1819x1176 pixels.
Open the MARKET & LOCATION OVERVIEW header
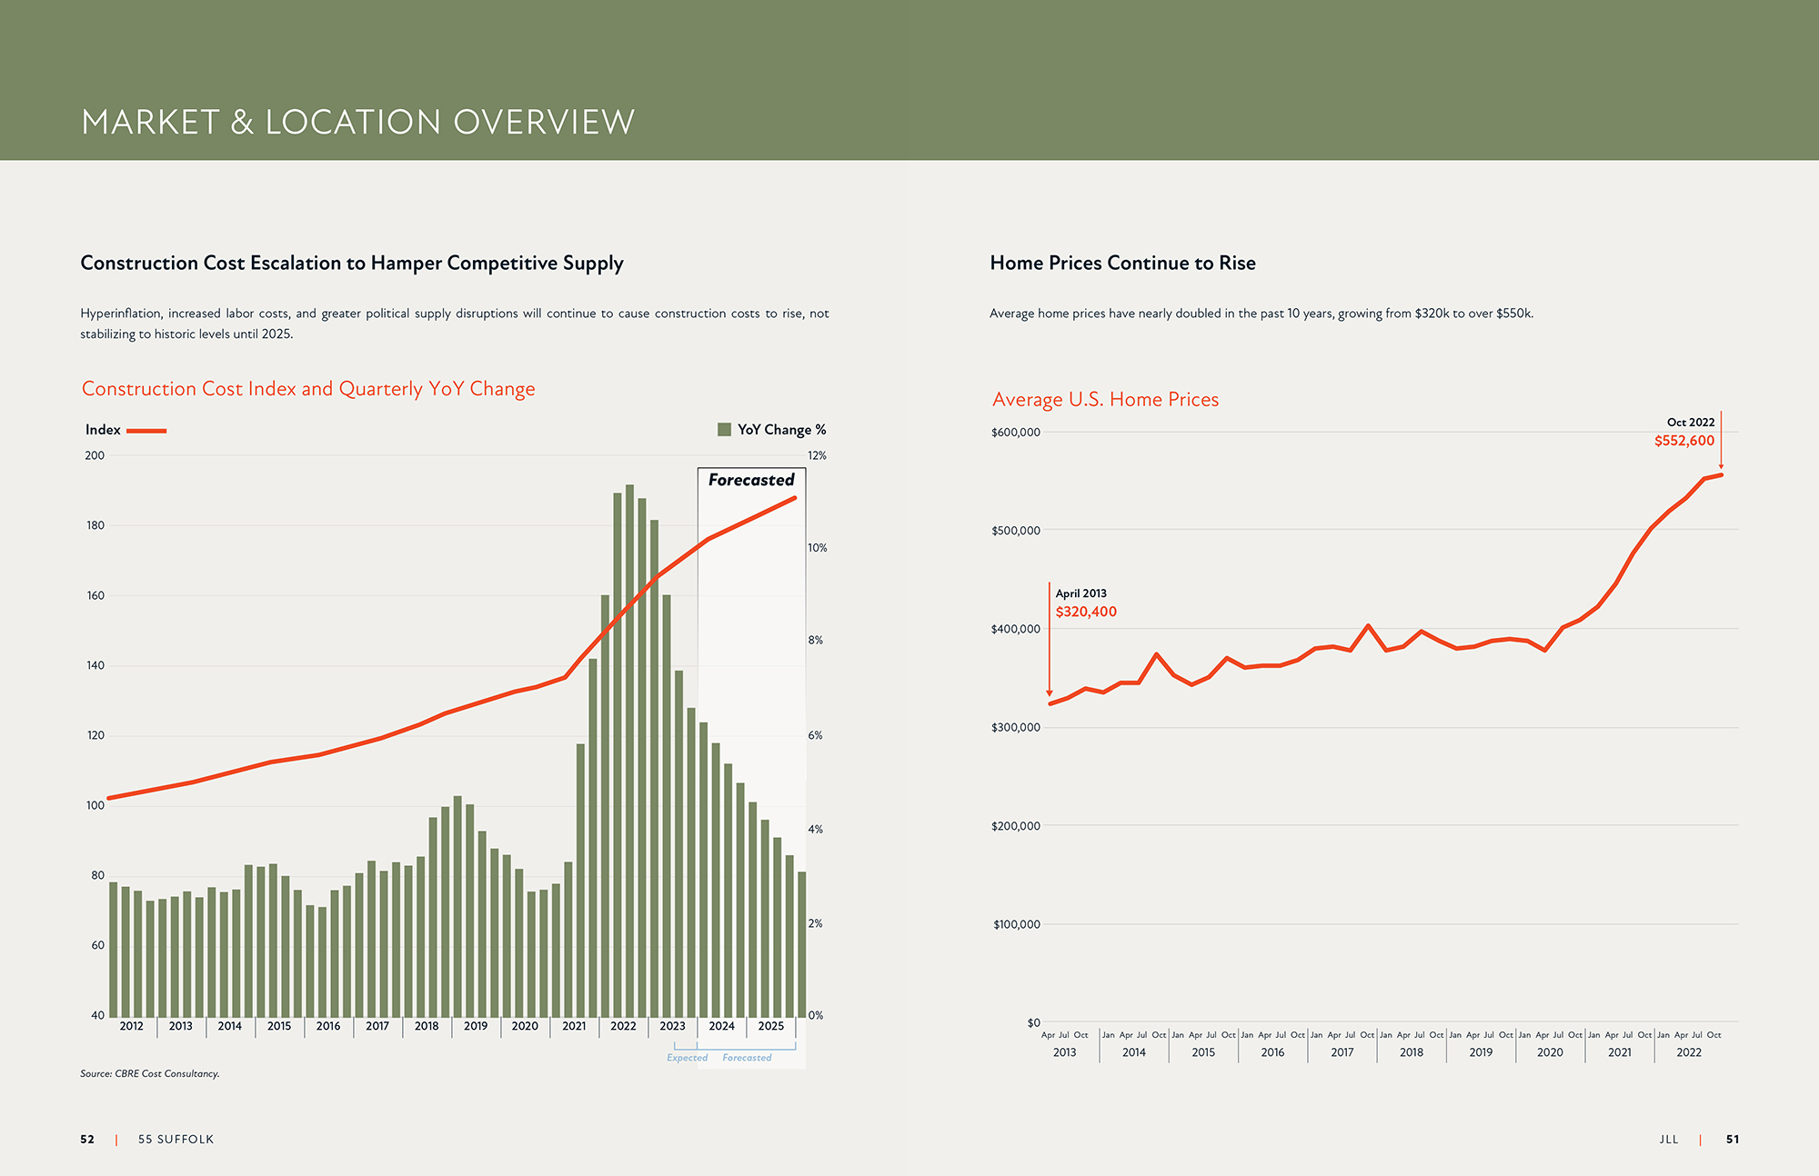coord(358,120)
